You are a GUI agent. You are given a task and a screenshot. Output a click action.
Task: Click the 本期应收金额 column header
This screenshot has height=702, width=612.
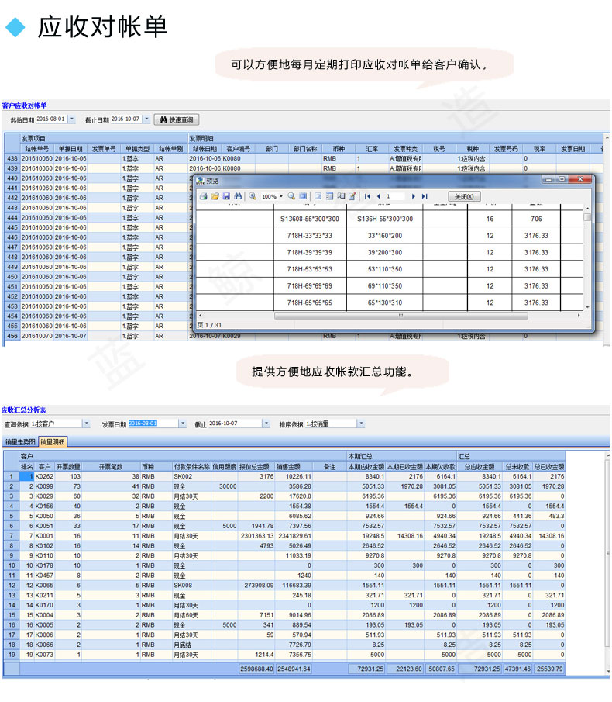click(366, 466)
